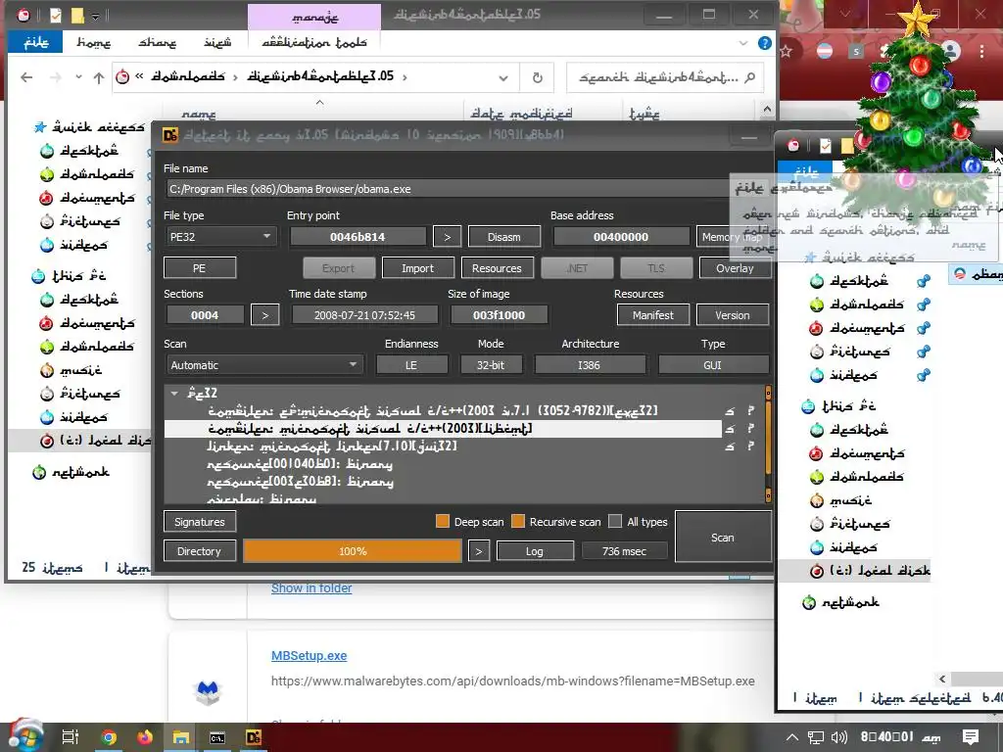This screenshot has width=1003, height=752.
Task: Click the arrow next to Entry point
Action: pyautogui.click(x=447, y=237)
